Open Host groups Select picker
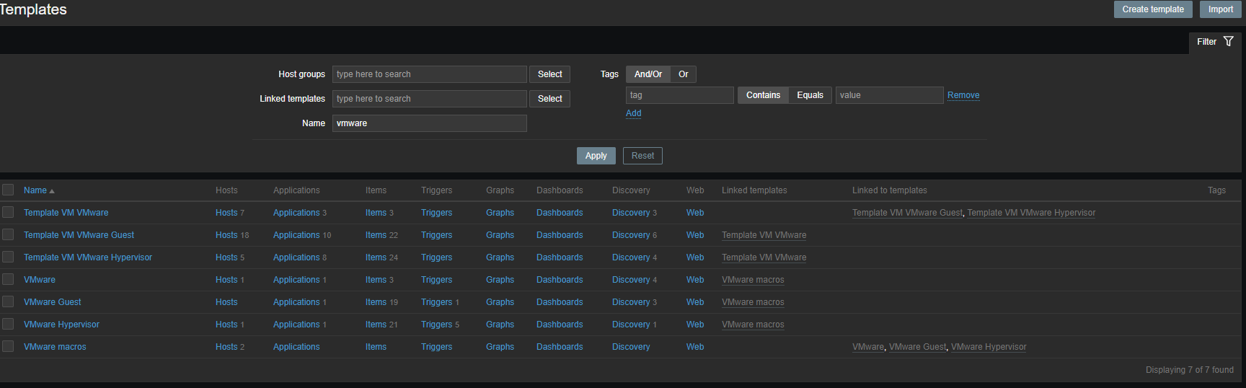The height and width of the screenshot is (388, 1246). (549, 74)
